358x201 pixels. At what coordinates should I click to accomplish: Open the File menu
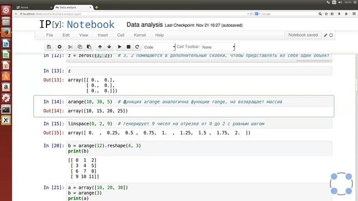tap(50, 35)
